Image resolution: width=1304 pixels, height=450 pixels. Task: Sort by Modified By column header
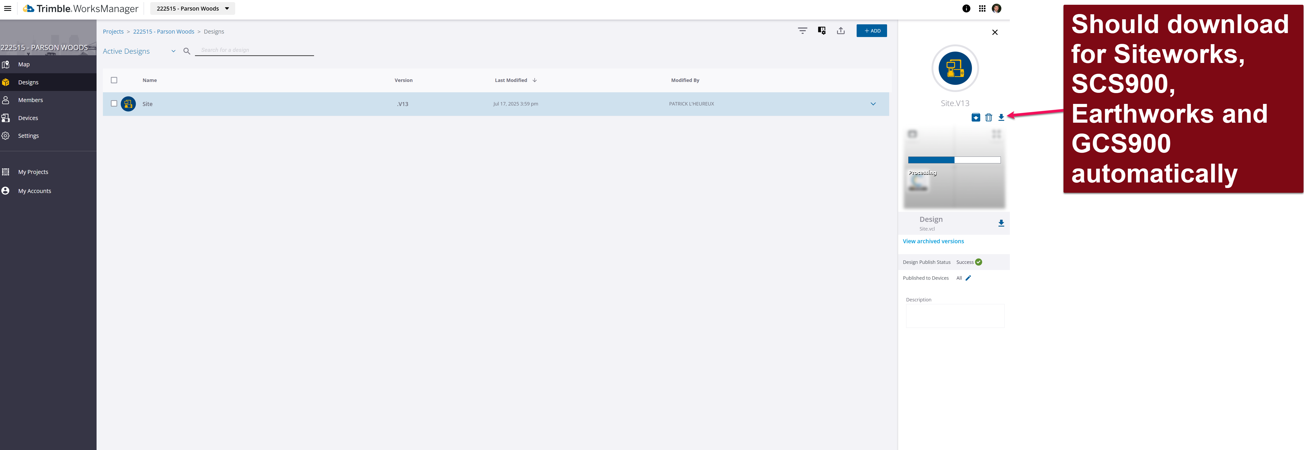tap(685, 80)
